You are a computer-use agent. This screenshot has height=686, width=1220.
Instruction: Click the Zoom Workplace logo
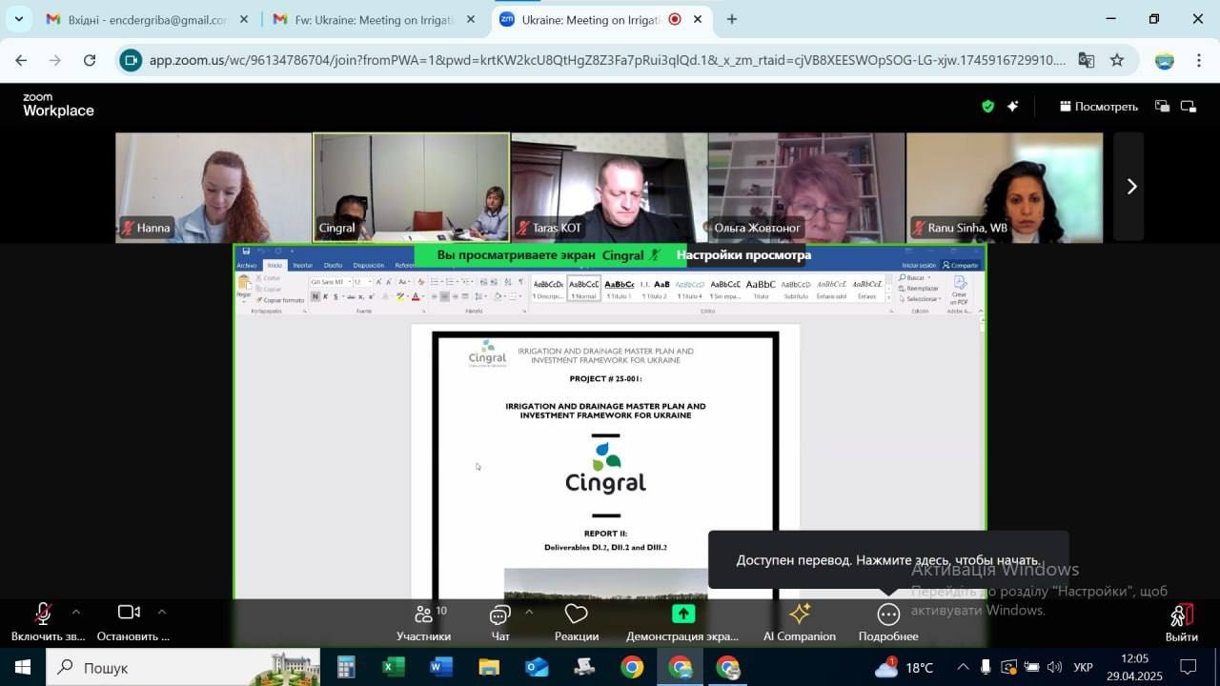[58, 106]
